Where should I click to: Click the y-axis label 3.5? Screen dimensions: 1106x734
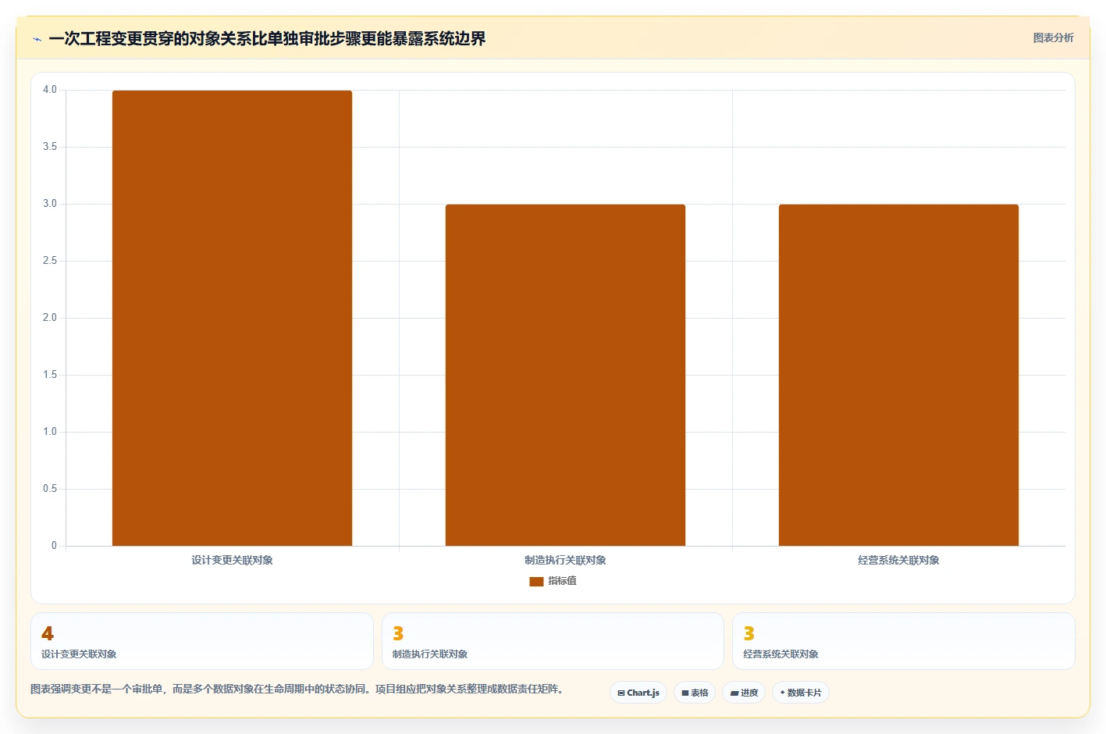[x=50, y=147]
